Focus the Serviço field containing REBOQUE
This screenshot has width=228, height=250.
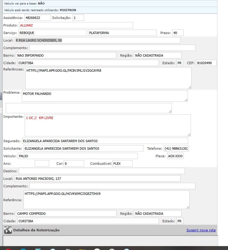pos(52,33)
